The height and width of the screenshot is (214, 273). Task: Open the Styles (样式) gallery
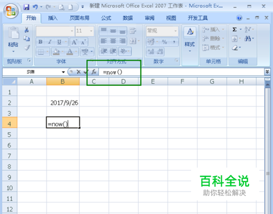click(190, 40)
